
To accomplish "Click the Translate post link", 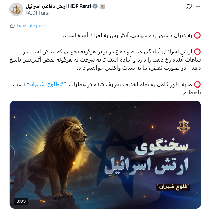I will (x=31, y=26).
